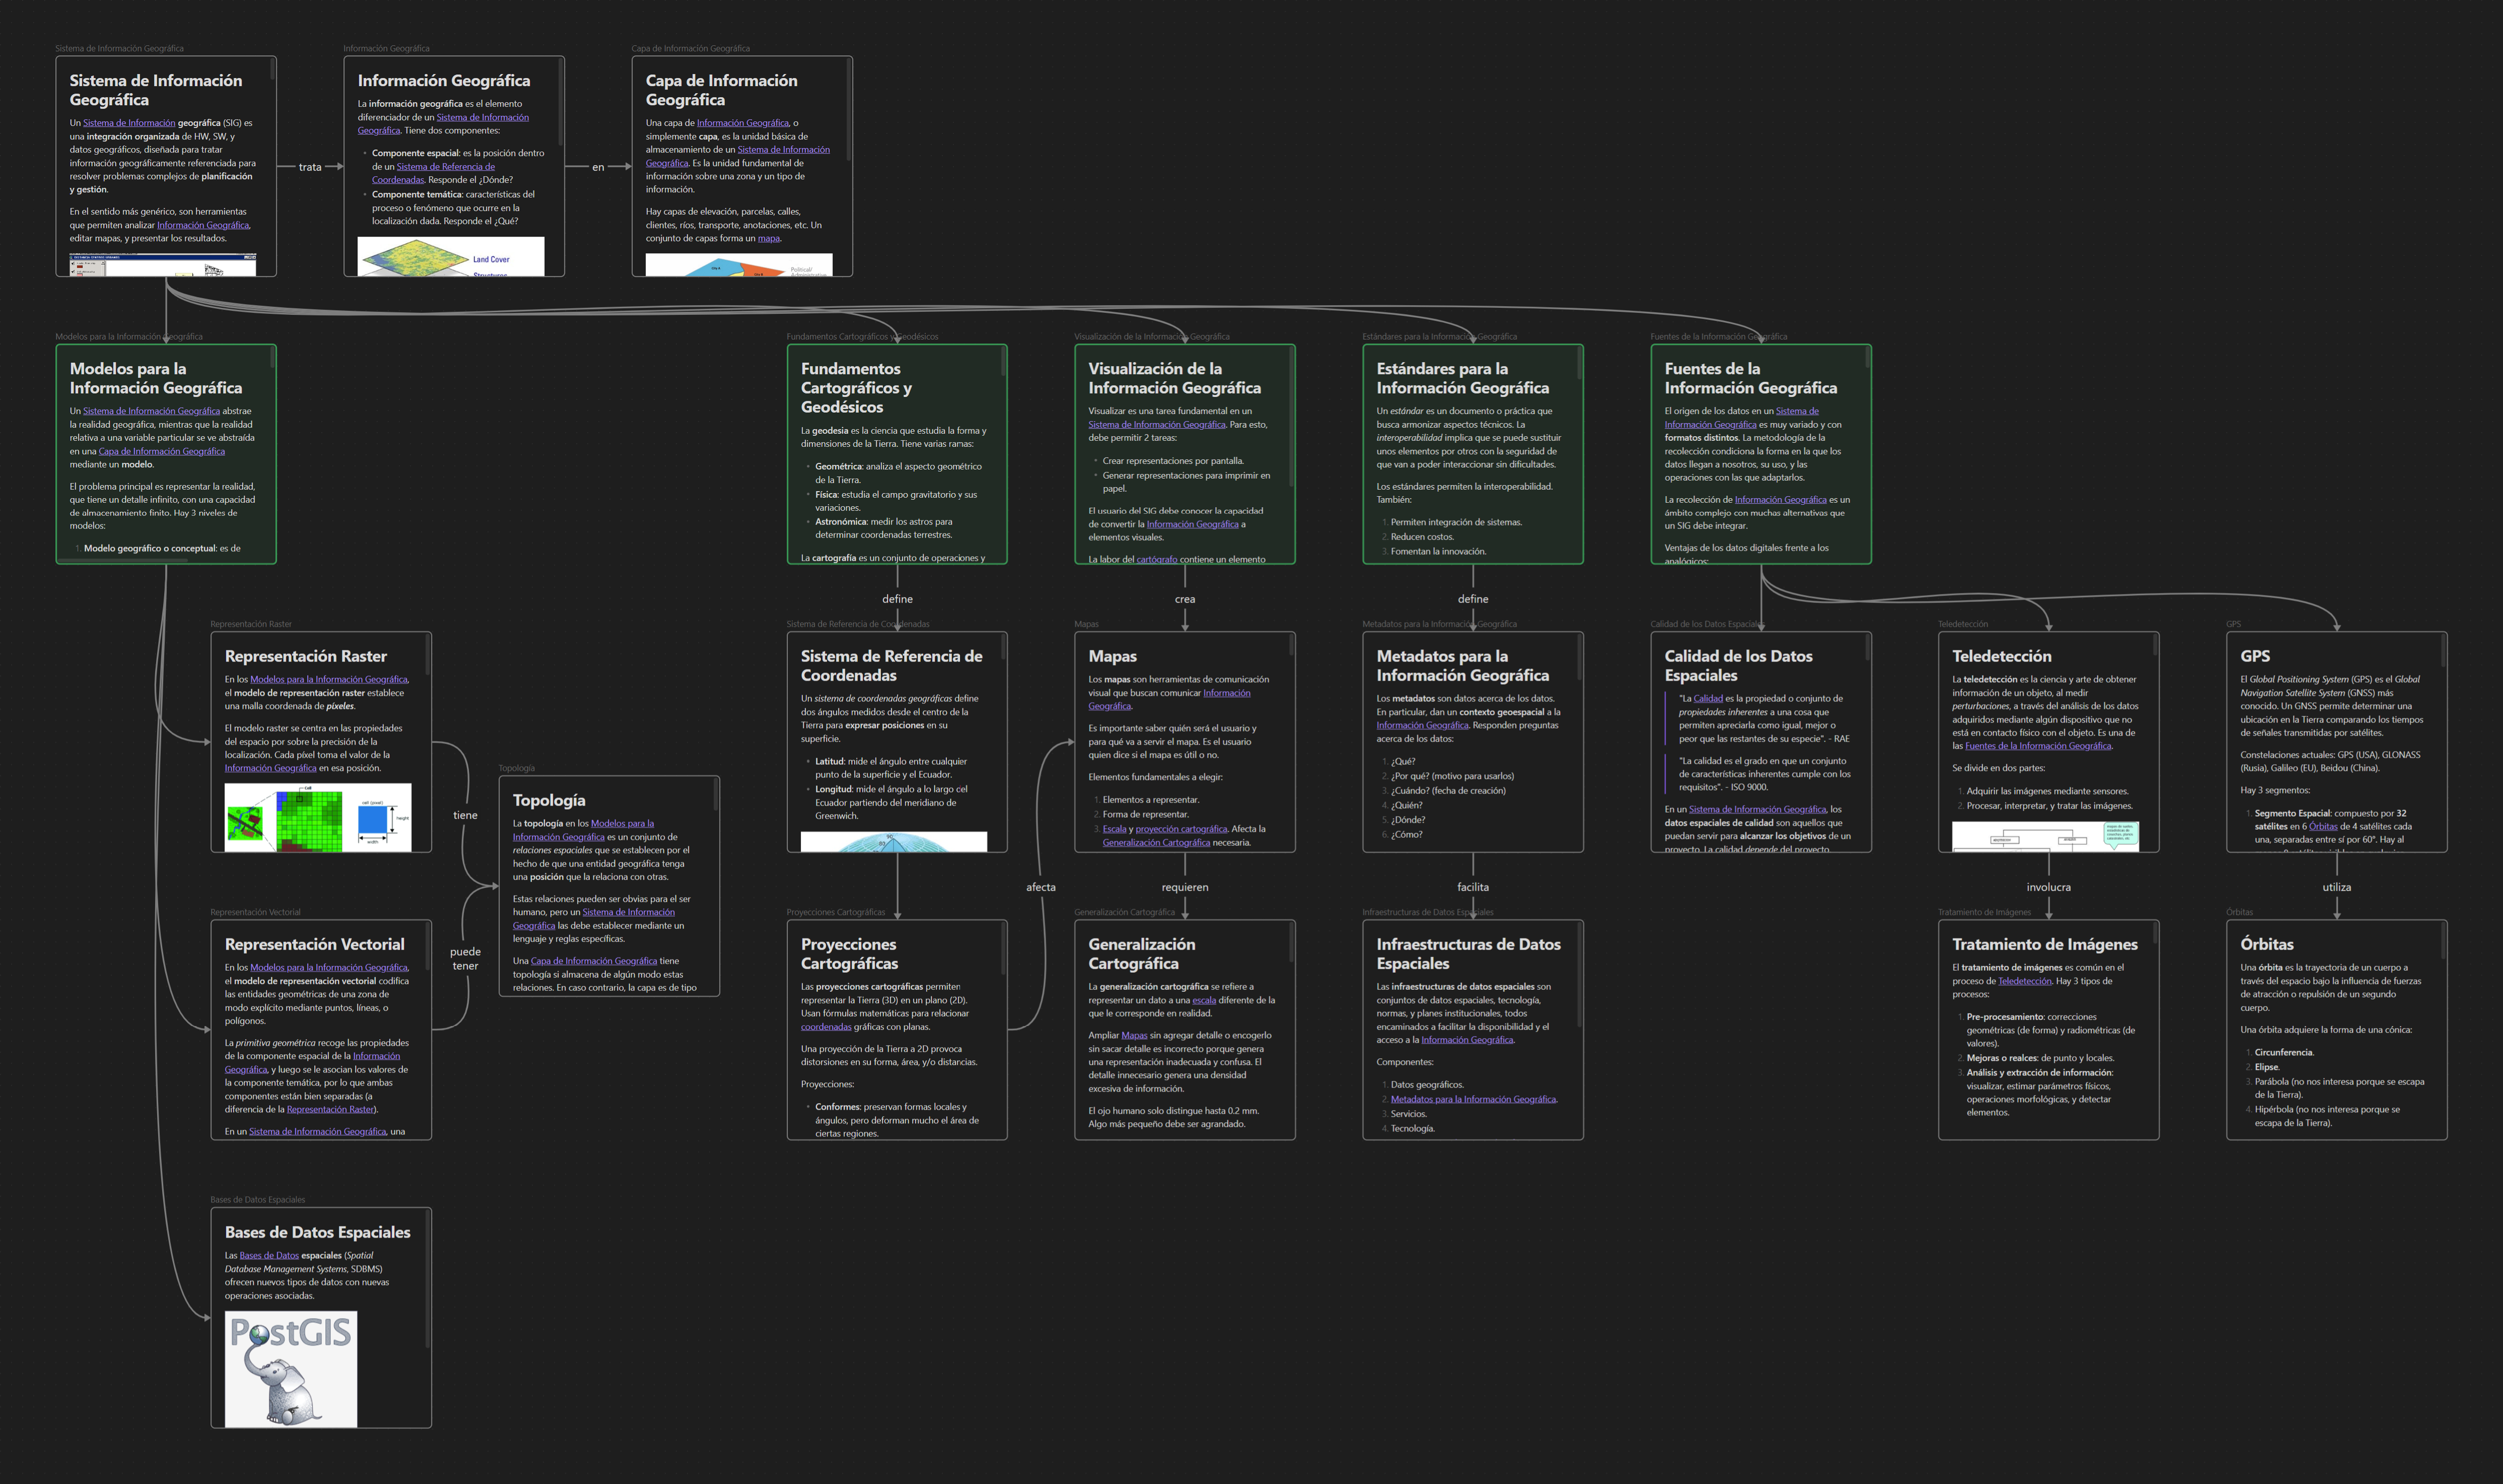Click the 'Tratamiento de Imágenes' heading
Image resolution: width=2503 pixels, height=1484 pixels.
(2045, 944)
